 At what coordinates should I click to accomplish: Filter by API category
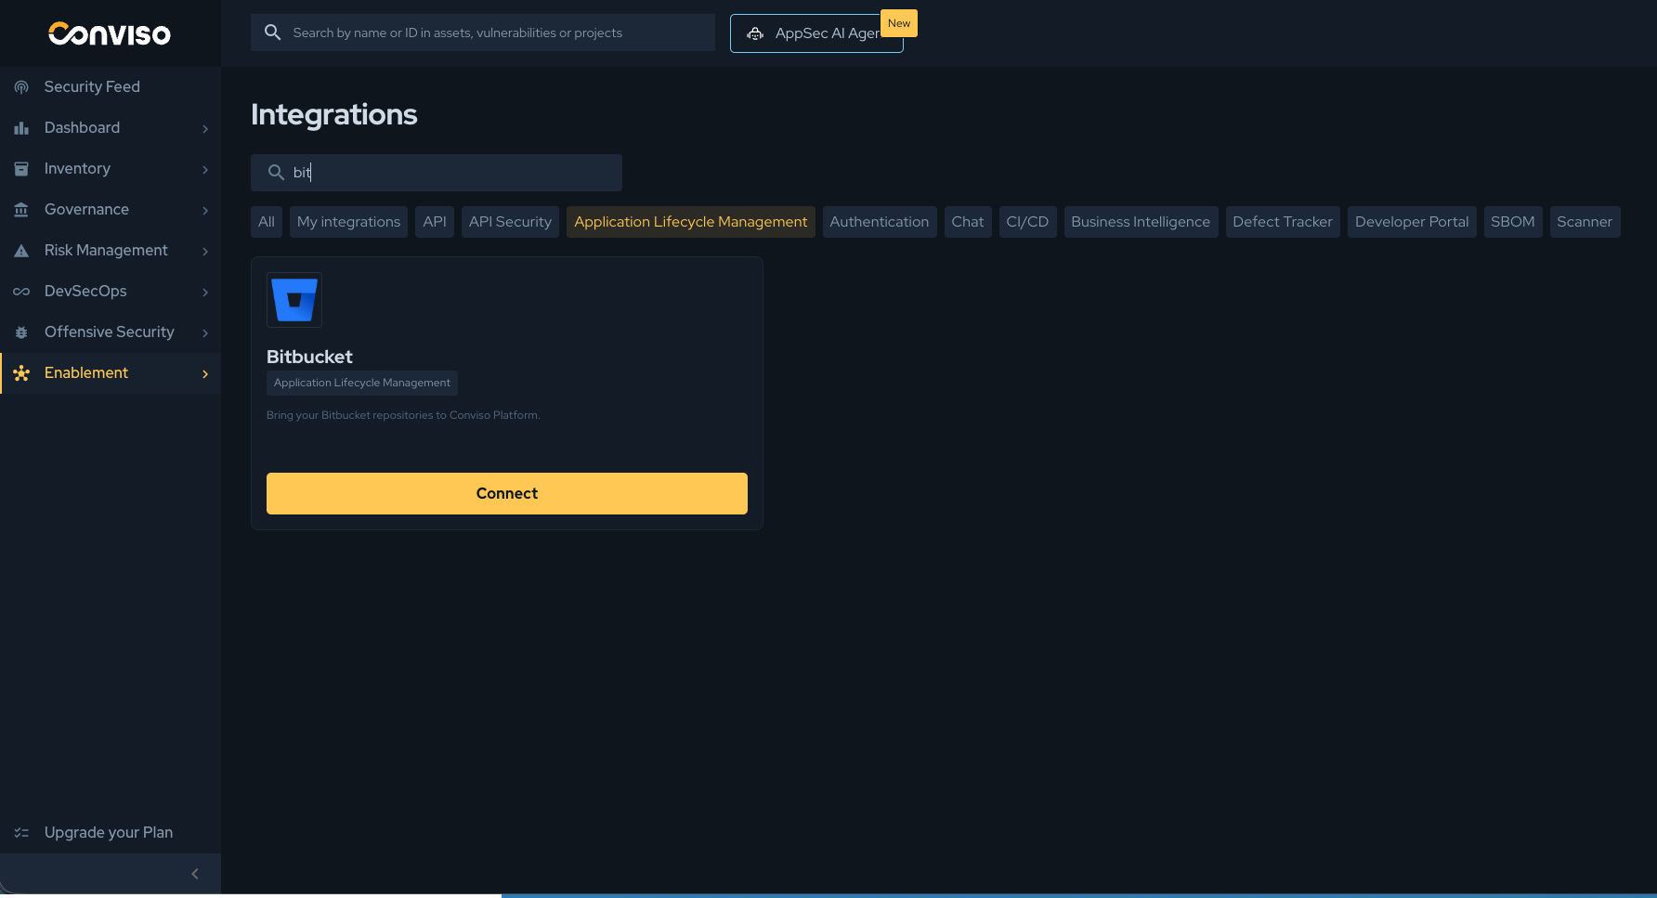[x=435, y=222]
